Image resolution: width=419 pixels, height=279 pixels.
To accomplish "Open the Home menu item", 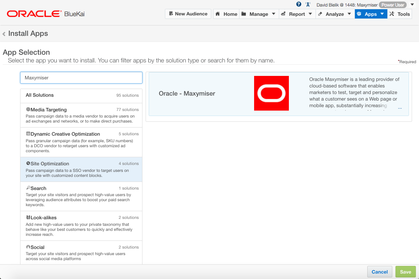I will [226, 14].
